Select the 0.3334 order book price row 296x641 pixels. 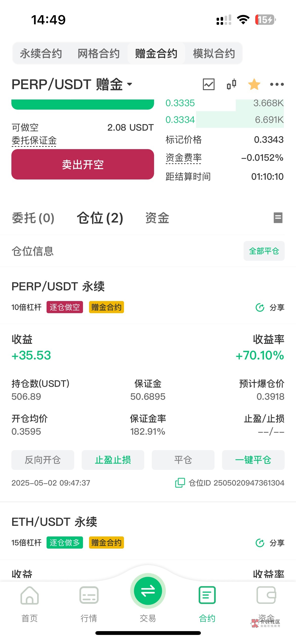tap(224, 119)
